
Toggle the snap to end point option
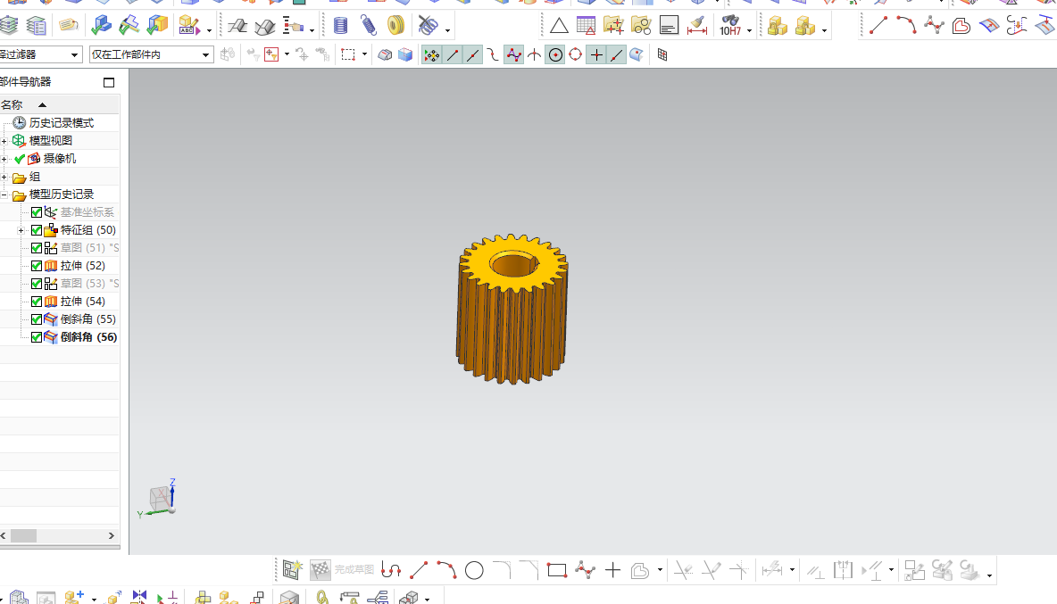(453, 55)
